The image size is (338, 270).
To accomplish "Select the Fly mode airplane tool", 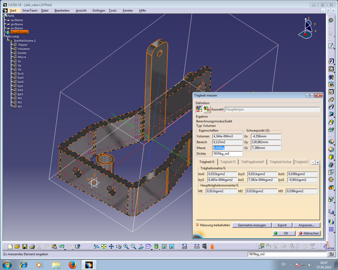I will [x=96, y=247].
